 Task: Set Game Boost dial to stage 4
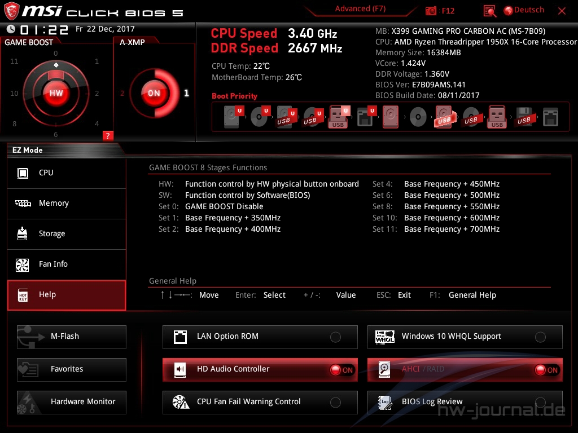point(97,123)
